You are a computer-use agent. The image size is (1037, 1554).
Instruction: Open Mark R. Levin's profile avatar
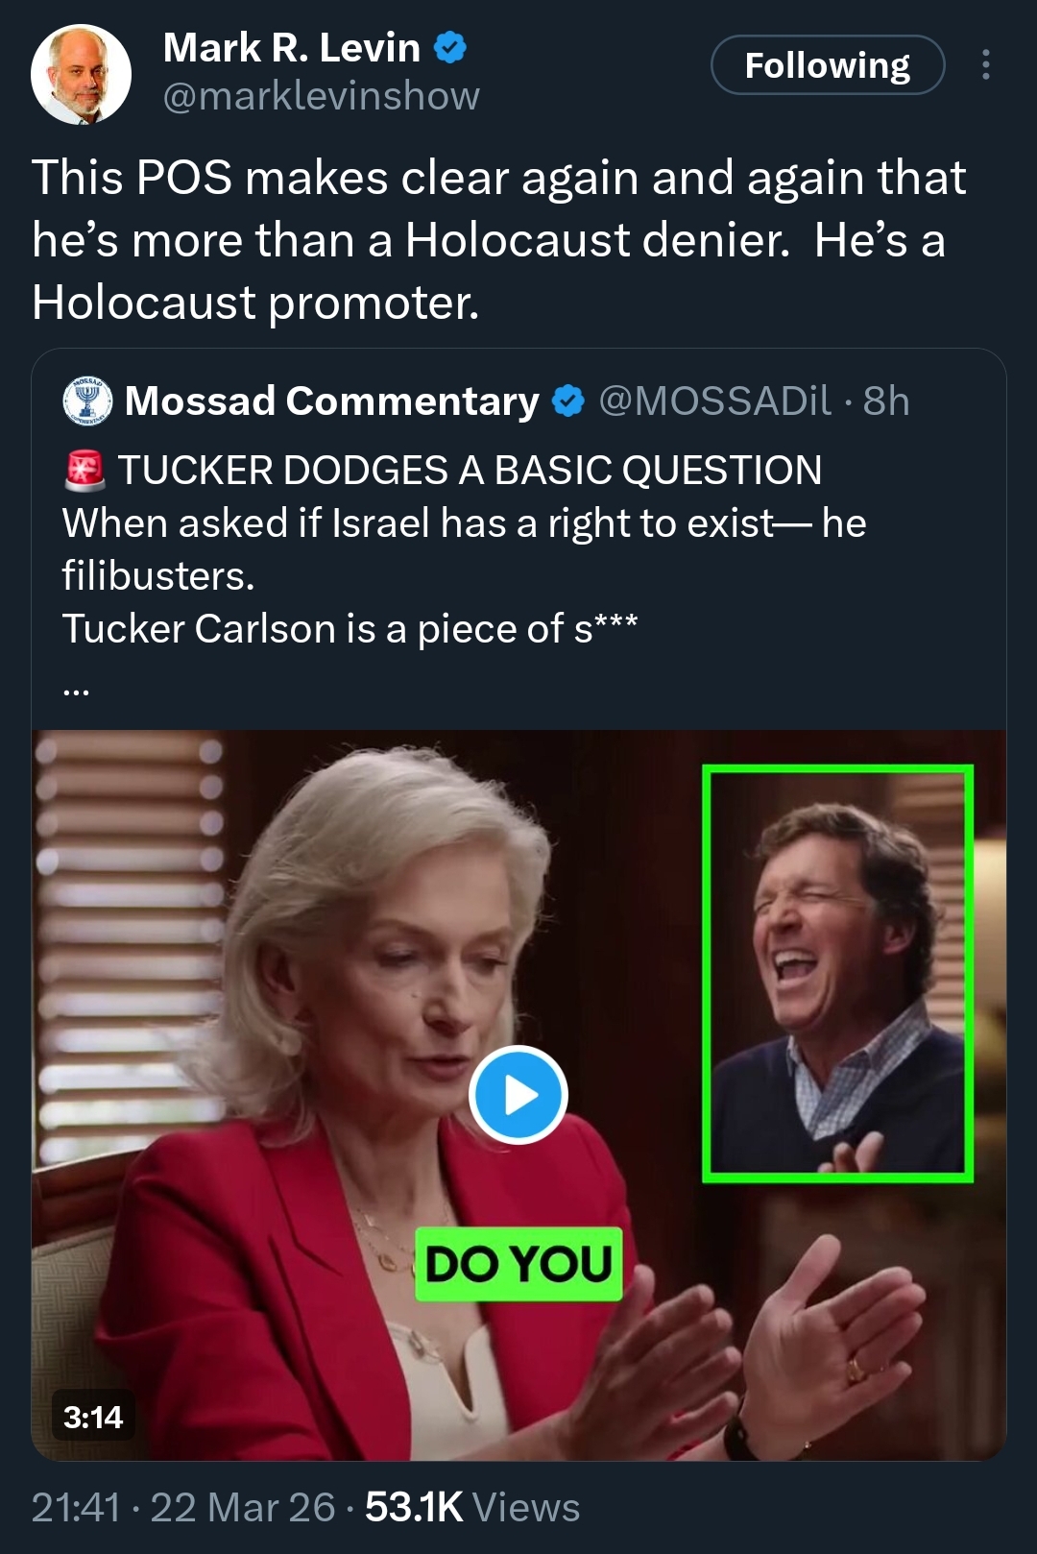point(81,74)
